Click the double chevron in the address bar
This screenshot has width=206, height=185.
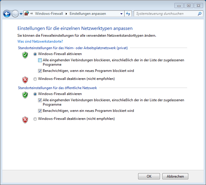(32, 13)
